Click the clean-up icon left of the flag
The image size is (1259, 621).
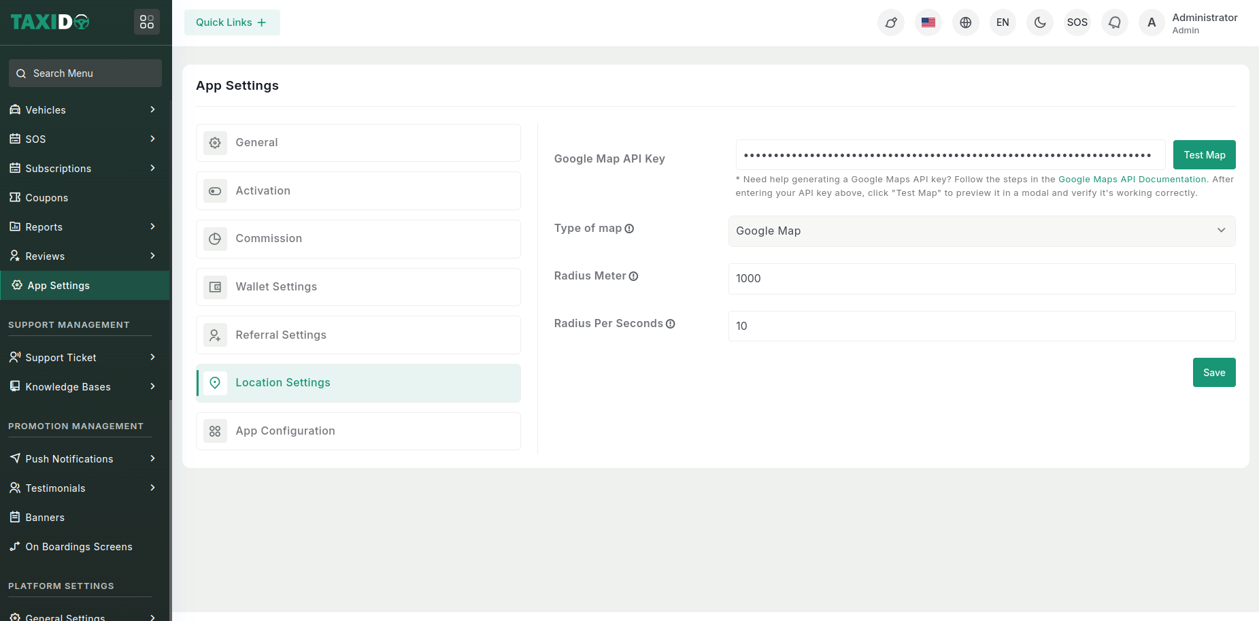point(890,22)
